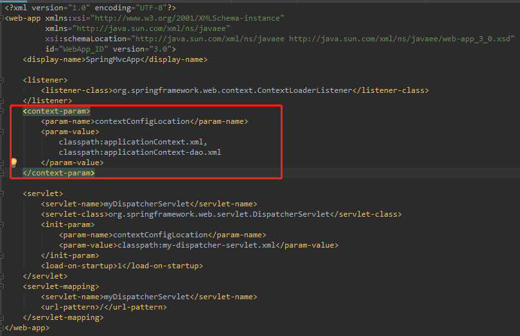Click the id="WebApp_ID" attribute
The image size is (520, 336).
click(x=77, y=49)
